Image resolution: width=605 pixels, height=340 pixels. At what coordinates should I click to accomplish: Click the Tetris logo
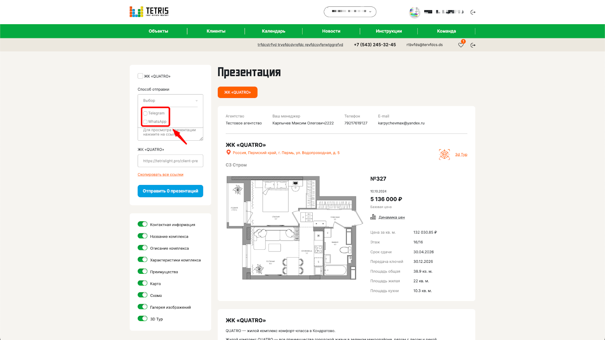(149, 12)
